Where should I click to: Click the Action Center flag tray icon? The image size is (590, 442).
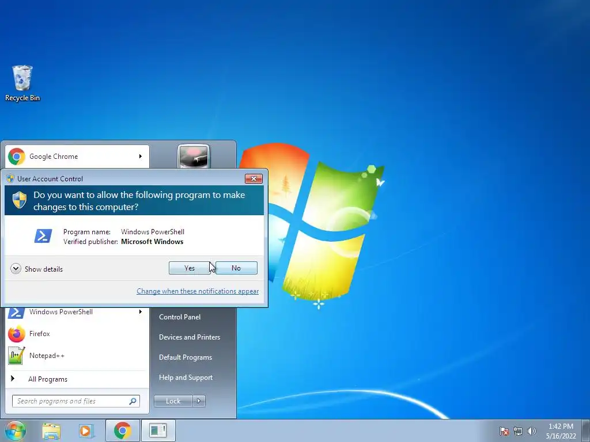(x=504, y=431)
